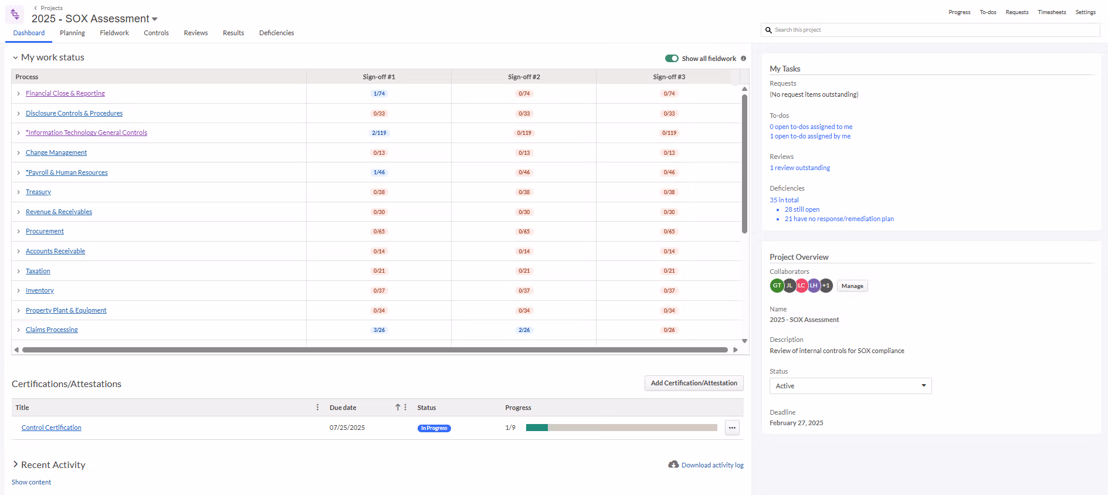This screenshot has width=1108, height=495.
Task: Open the Control Certification link
Action: coord(52,428)
